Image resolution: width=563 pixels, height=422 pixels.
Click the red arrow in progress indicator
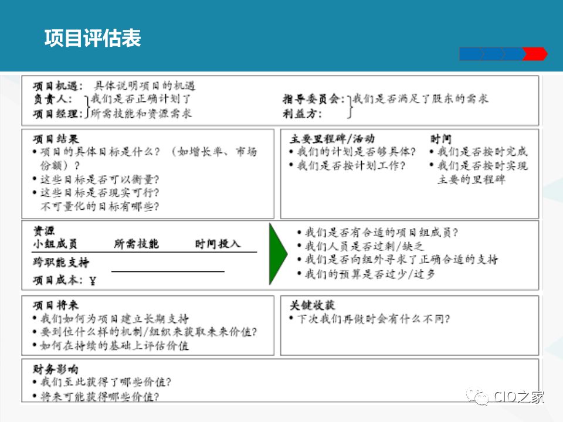pos(535,54)
